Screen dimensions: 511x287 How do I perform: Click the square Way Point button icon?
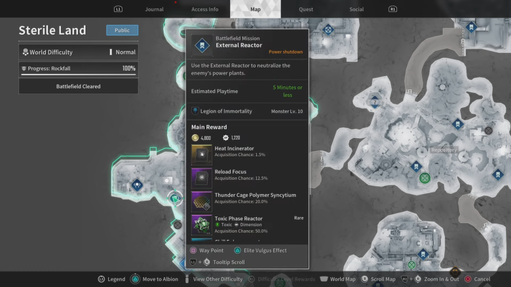point(193,250)
